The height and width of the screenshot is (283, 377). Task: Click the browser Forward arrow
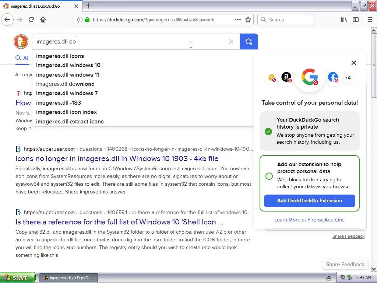tap(20, 20)
